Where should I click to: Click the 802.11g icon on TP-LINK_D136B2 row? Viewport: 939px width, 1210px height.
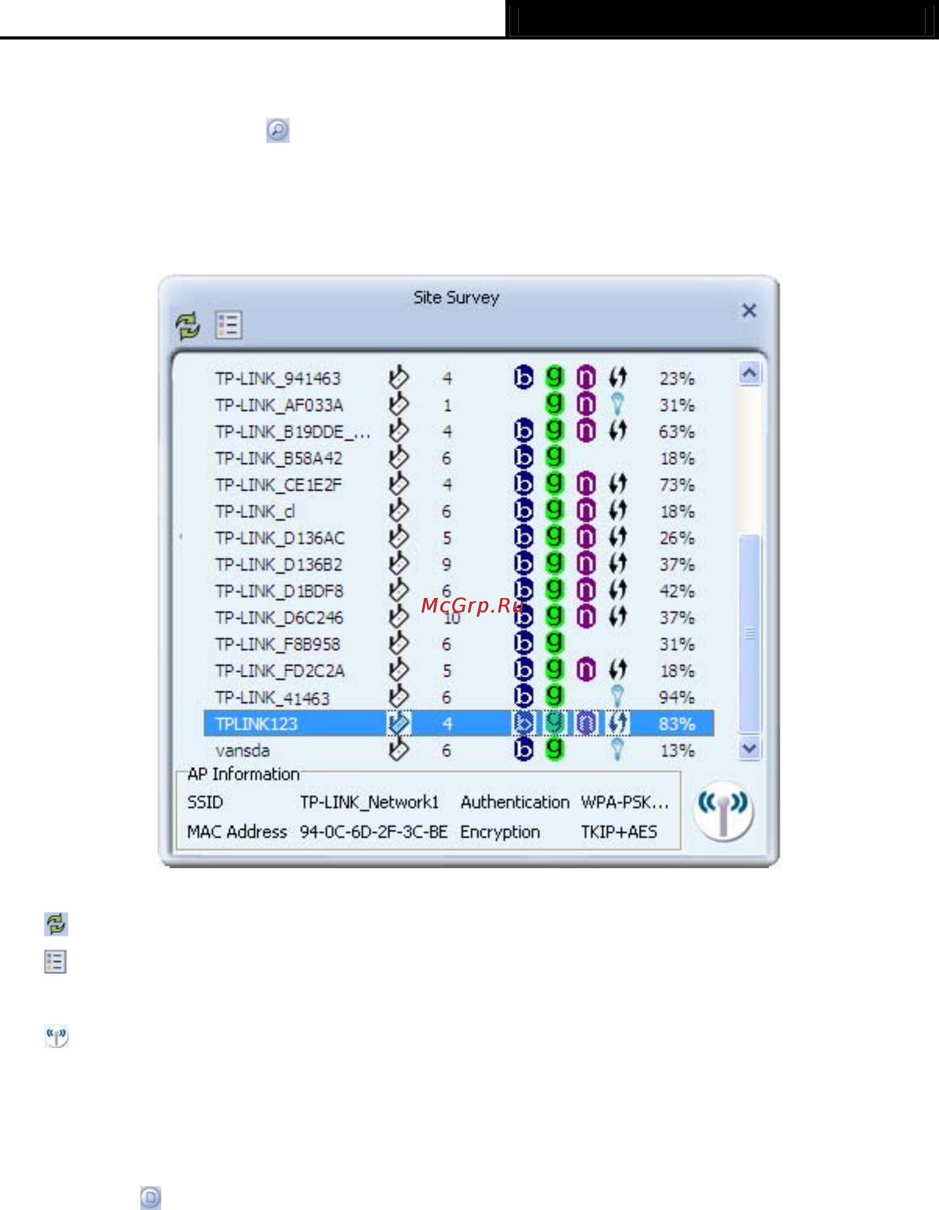pos(554,563)
